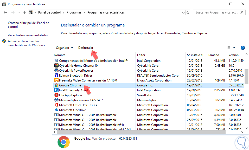The height and width of the screenshot is (150, 249).
Task: Click the view mode icon
Action: pos(228,48)
